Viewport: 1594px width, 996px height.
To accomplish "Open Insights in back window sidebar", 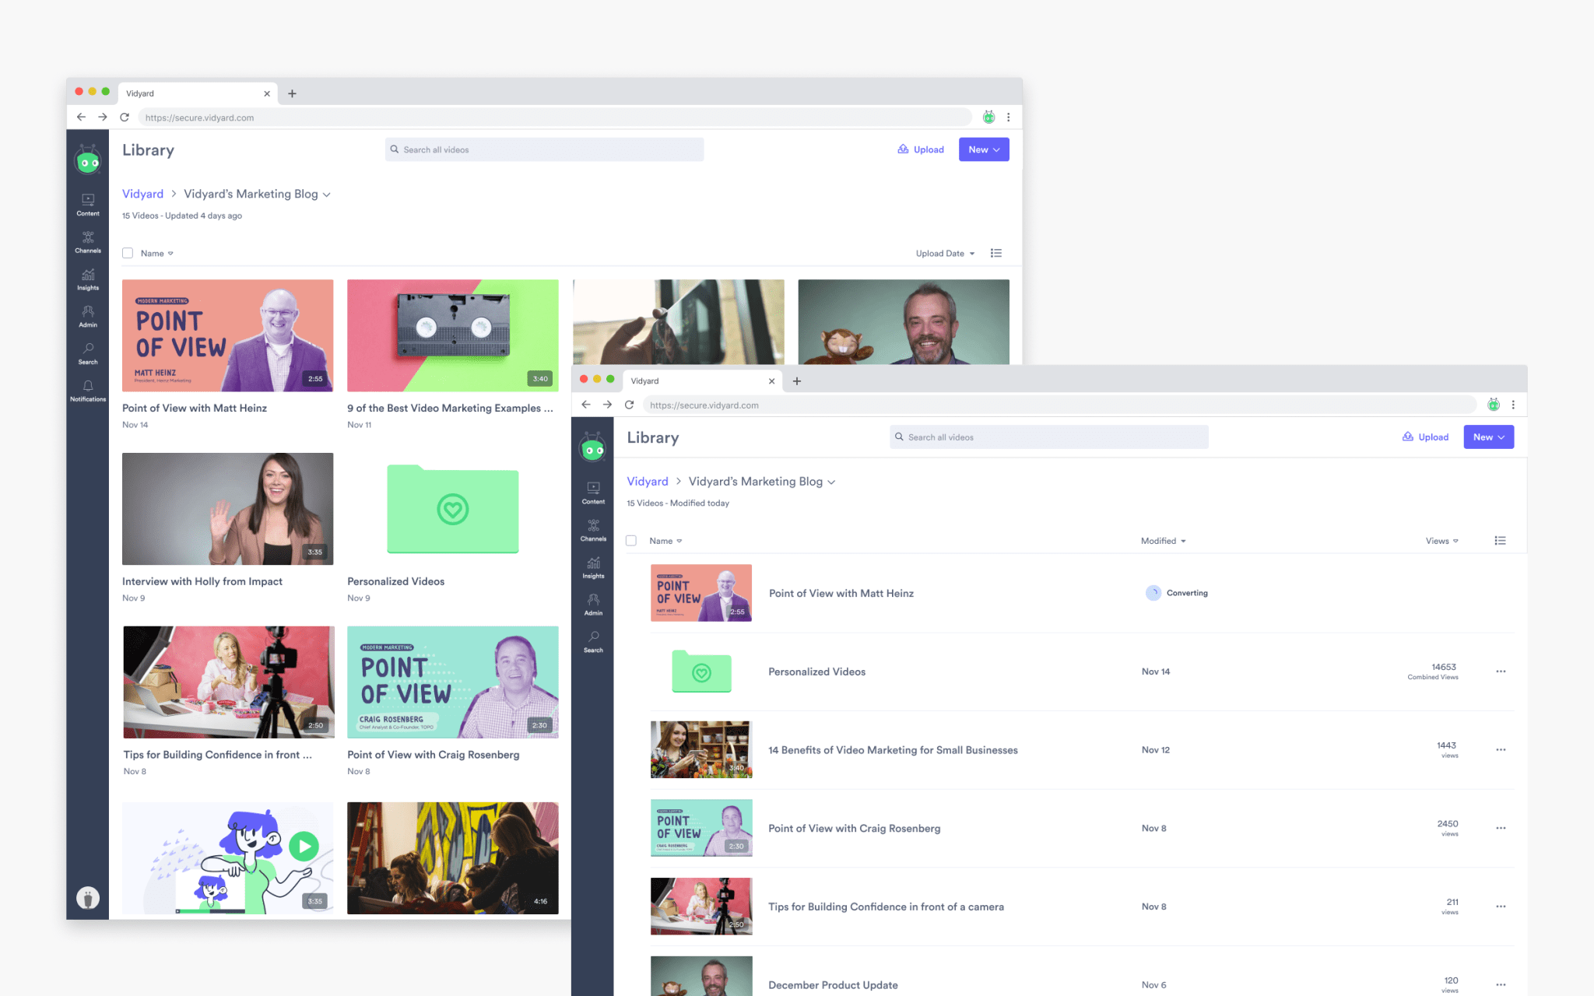I will coord(88,279).
